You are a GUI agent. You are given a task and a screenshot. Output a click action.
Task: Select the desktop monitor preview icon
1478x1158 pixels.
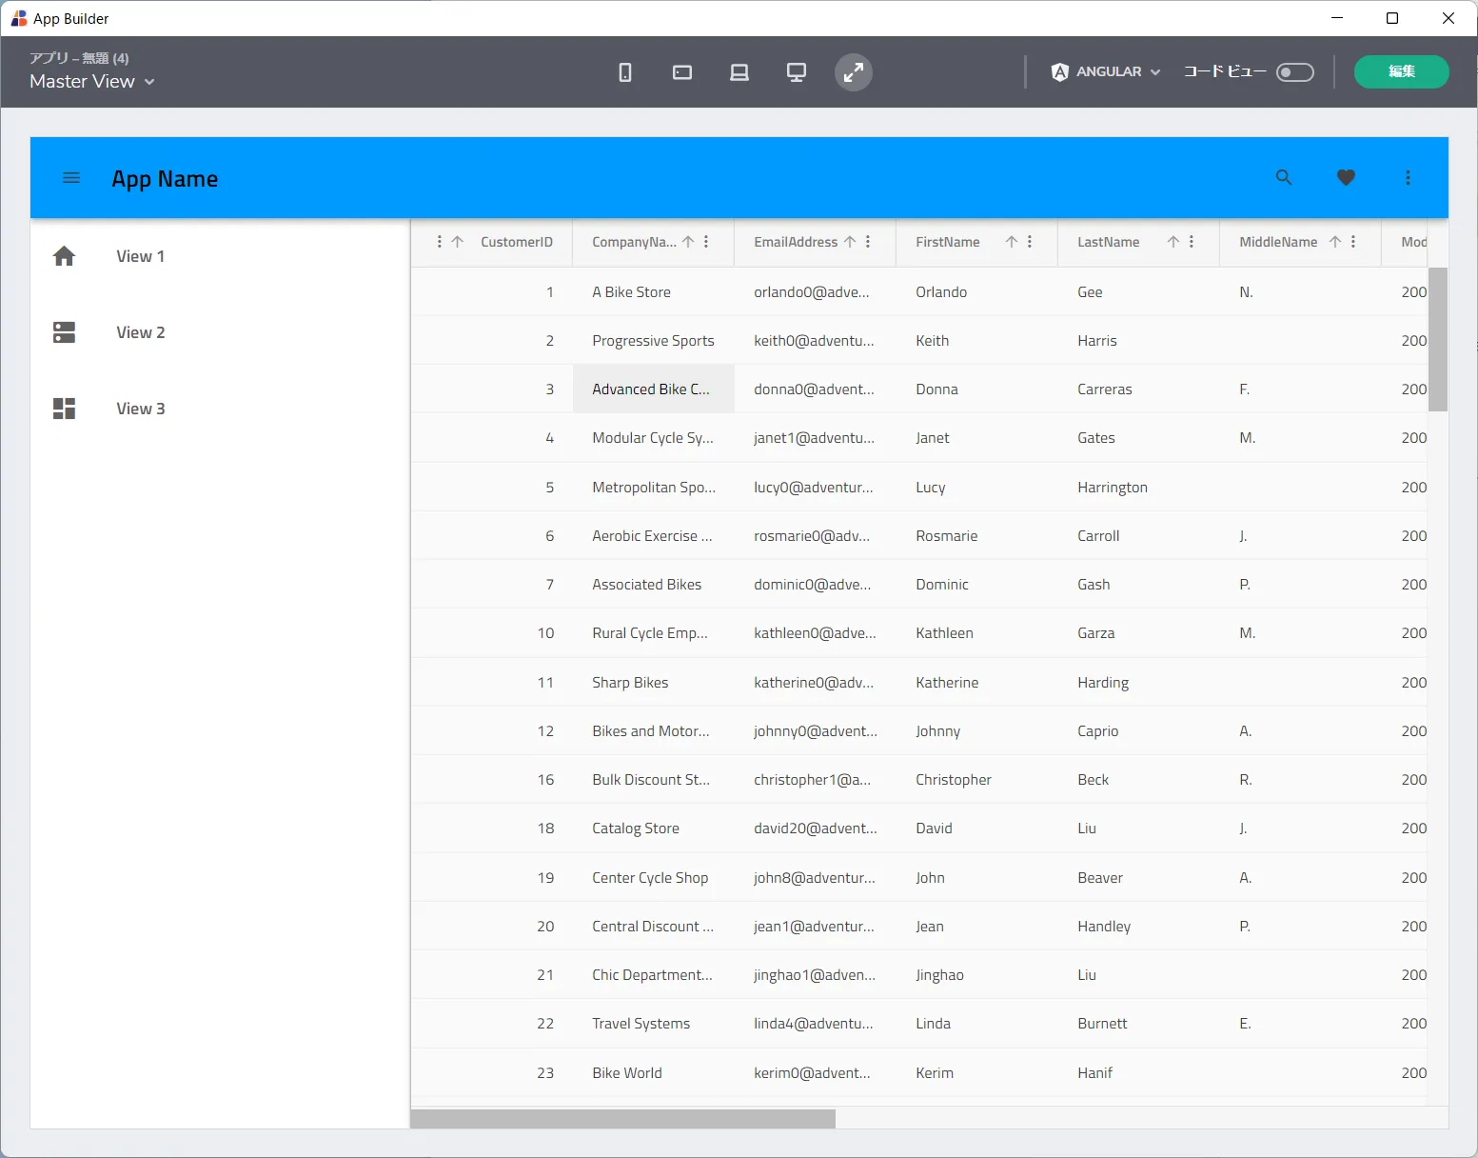point(797,72)
